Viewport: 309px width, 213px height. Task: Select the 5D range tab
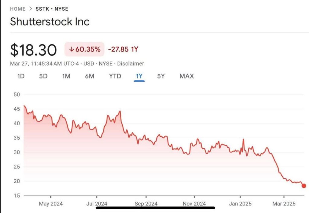point(43,76)
